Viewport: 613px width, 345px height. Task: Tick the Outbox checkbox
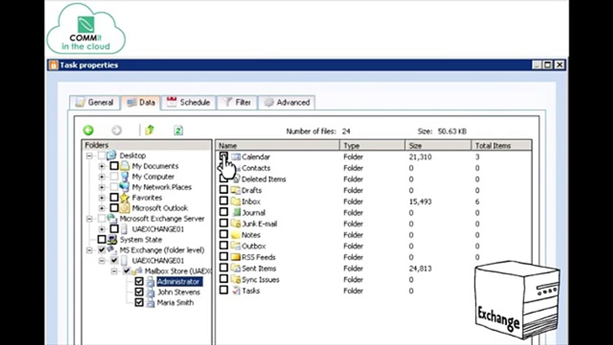[224, 246]
